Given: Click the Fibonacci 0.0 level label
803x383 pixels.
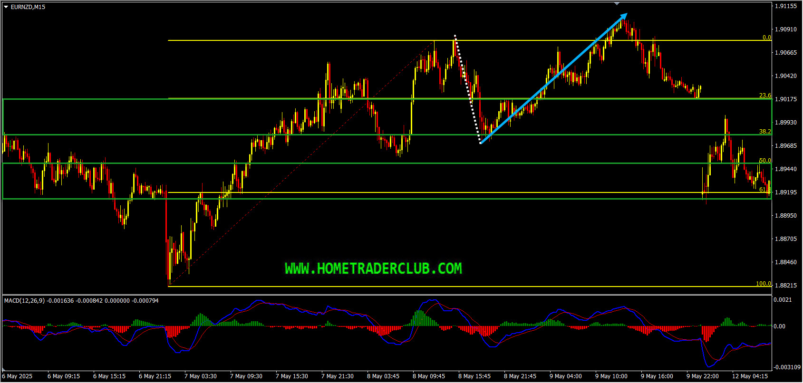Looking at the screenshot, I should pyautogui.click(x=766, y=38).
